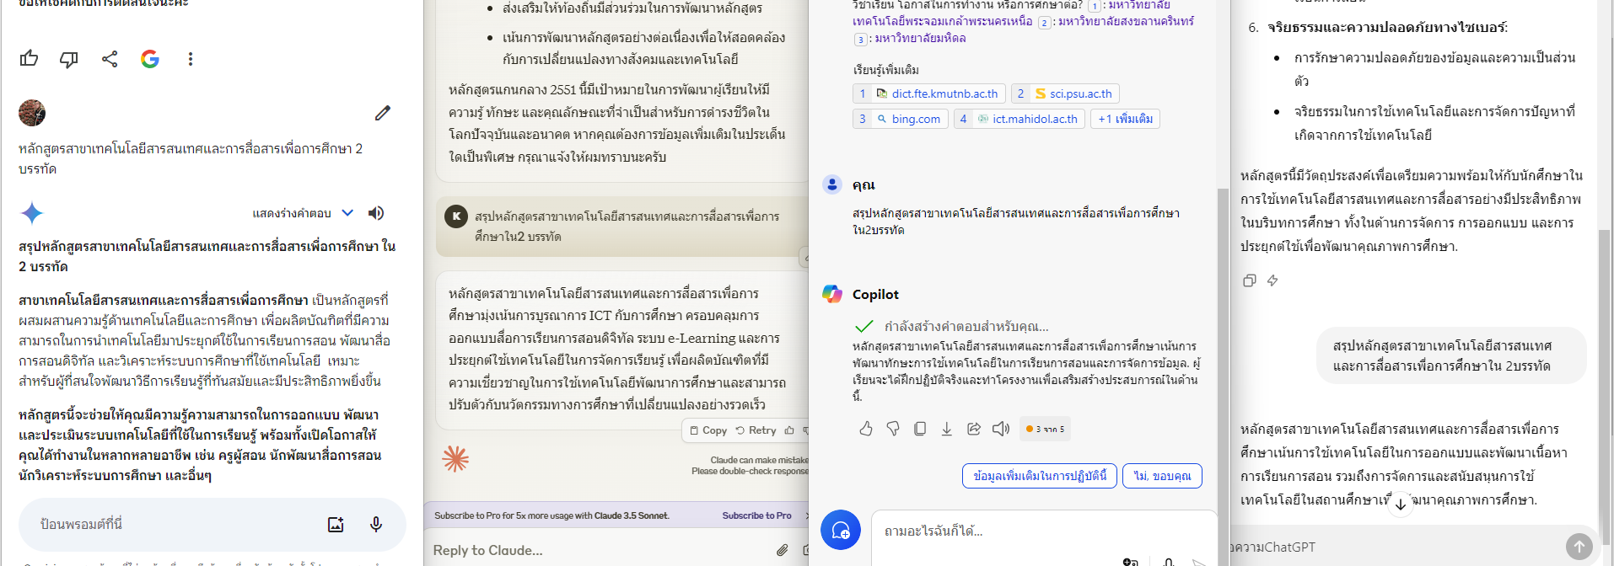The width and height of the screenshot is (1614, 566).
Task: Expand the +1 เพิ่มเติม sources list
Action: coord(1125,119)
